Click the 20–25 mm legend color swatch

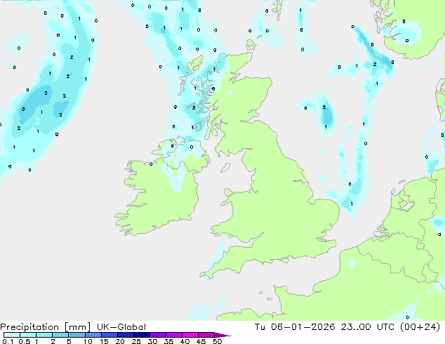(x=125, y=335)
